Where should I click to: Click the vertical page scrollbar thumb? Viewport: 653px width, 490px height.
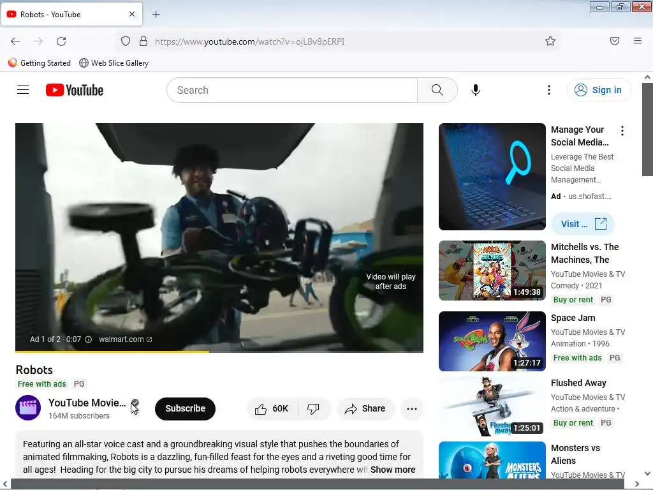(647, 129)
